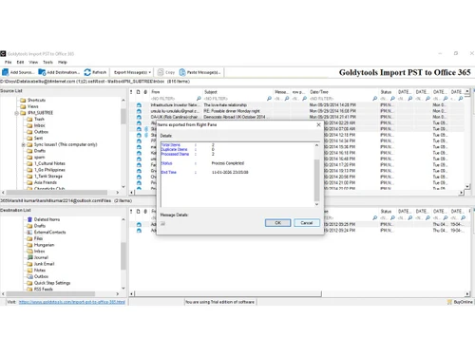Select the Junk Email folder in Destination List
The image size is (475, 356).
click(44, 264)
